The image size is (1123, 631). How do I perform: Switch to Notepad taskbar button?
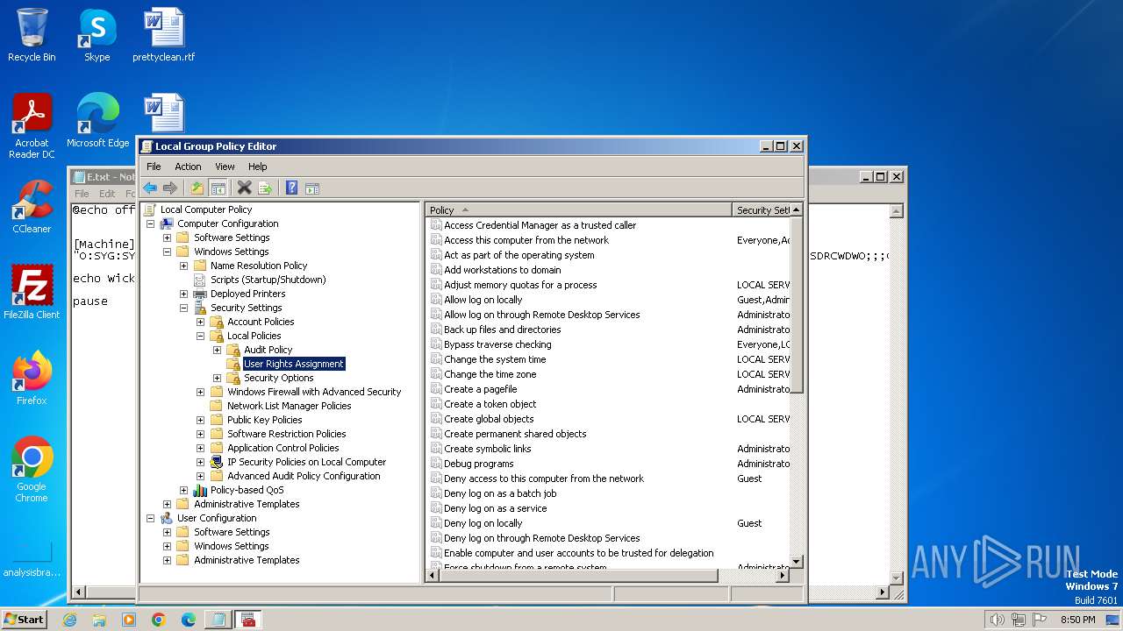218,620
